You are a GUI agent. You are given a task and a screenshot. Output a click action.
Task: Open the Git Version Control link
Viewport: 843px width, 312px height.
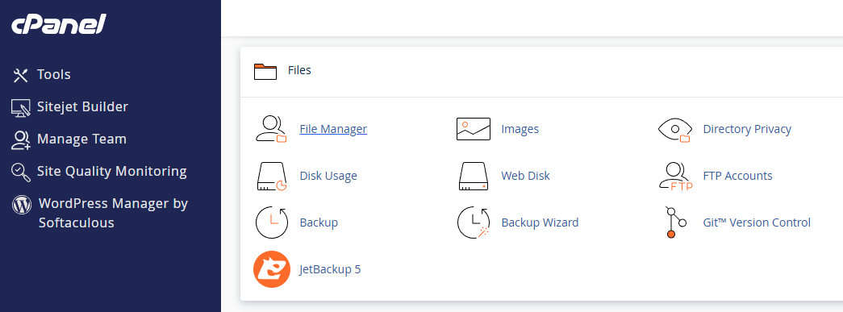[757, 223]
